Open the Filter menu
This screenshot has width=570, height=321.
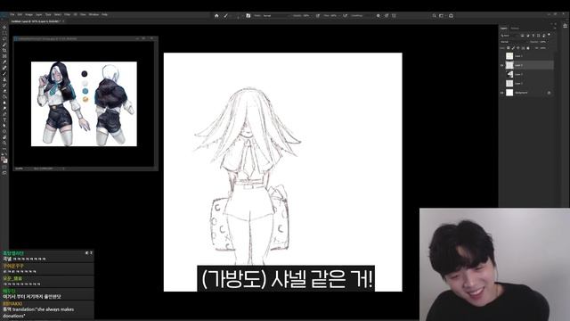click(x=68, y=14)
